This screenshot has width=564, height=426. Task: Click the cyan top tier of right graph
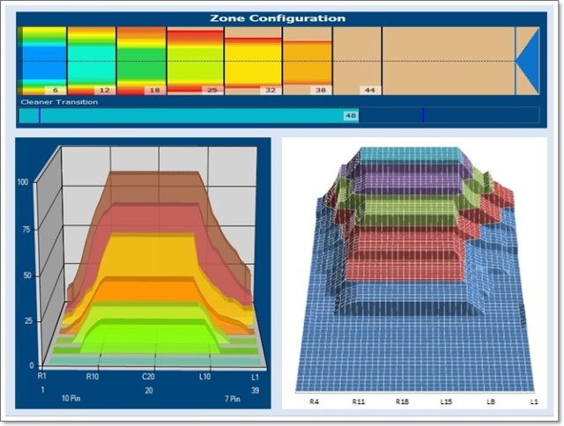tap(405, 157)
